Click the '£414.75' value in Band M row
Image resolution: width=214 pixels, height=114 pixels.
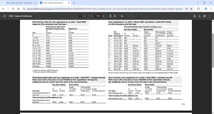170,69
